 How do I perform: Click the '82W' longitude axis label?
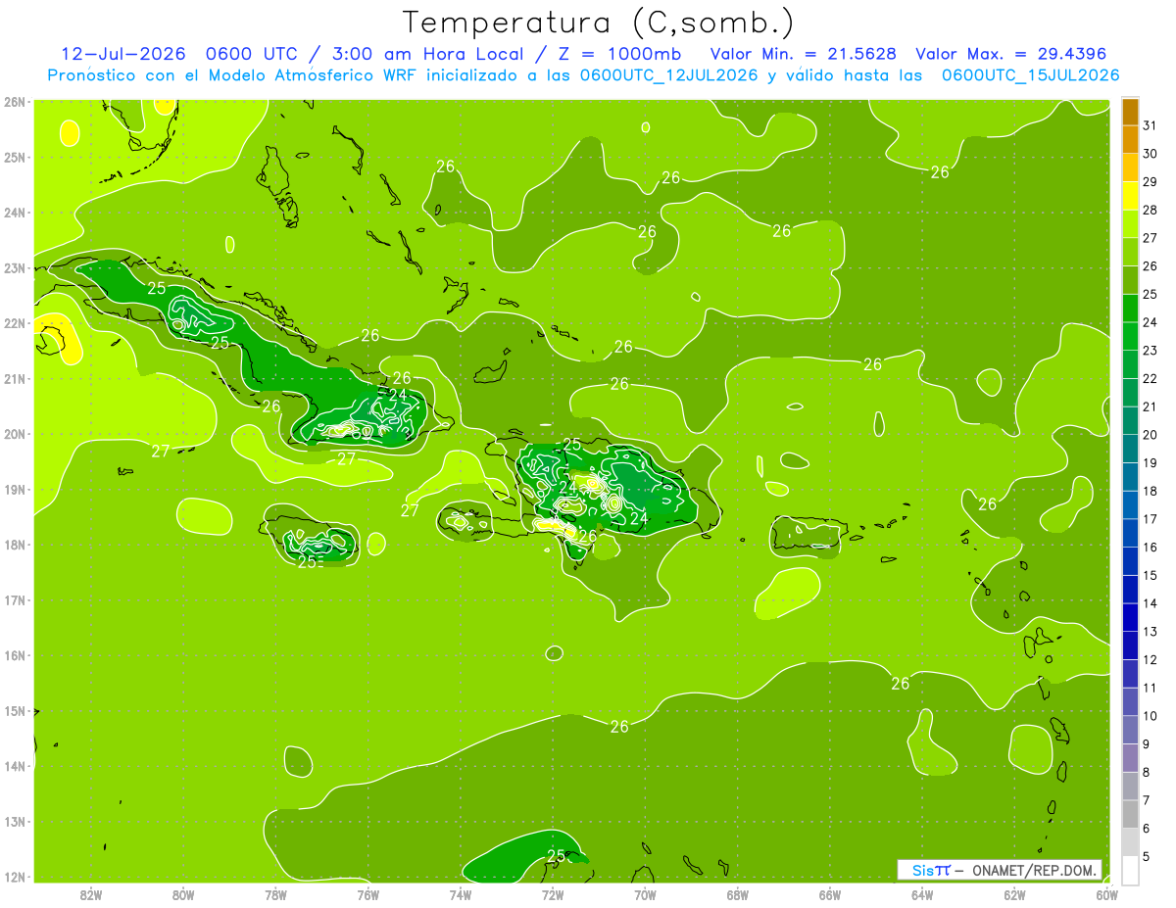click(90, 894)
